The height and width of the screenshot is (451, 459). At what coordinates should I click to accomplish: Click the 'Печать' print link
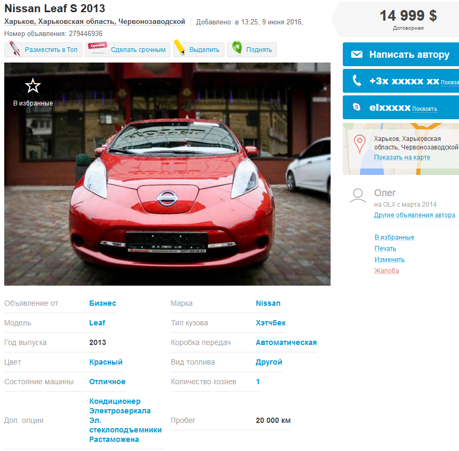385,249
